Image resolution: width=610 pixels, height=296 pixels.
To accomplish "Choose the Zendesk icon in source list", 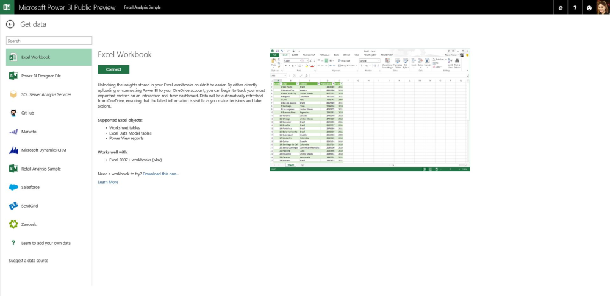I will click(13, 225).
